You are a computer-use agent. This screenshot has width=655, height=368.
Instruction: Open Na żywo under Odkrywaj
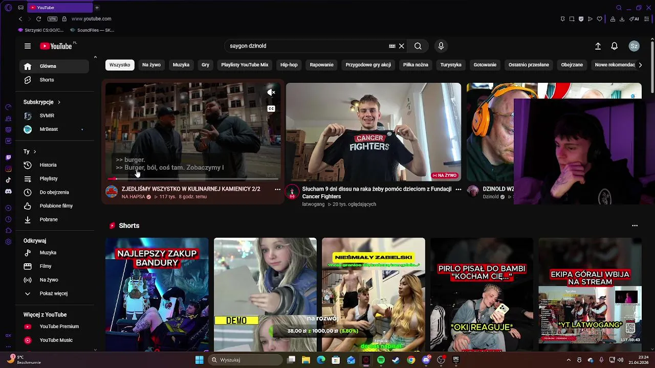pos(54,280)
